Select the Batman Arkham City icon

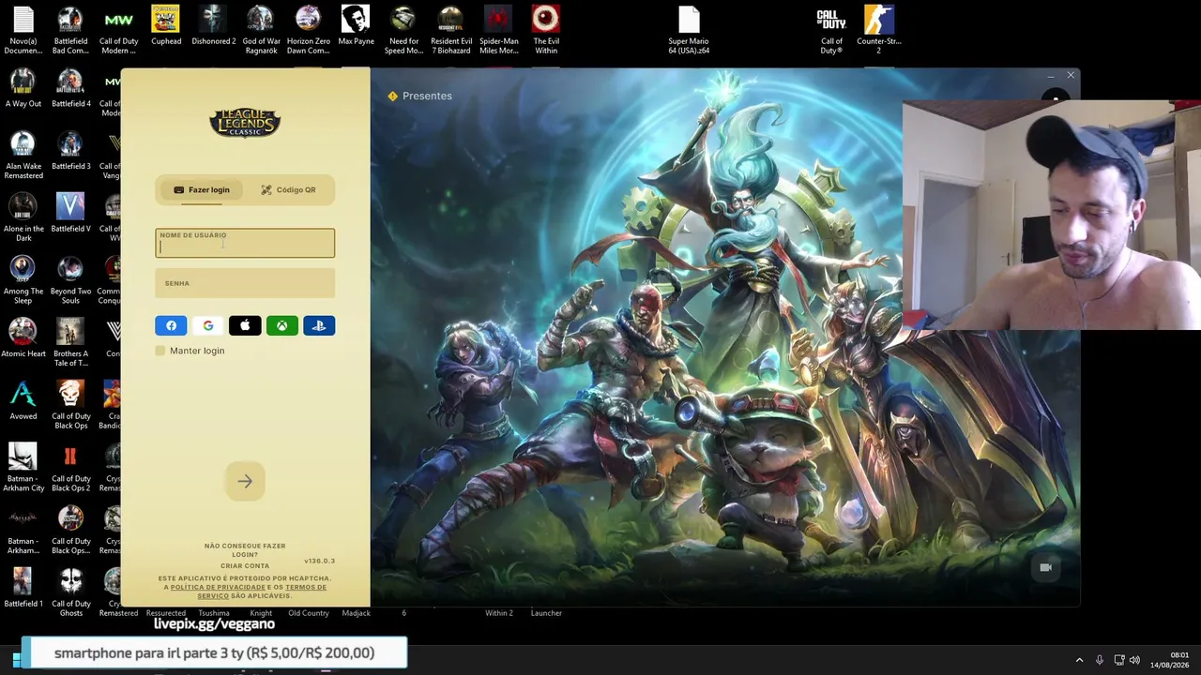(x=23, y=469)
